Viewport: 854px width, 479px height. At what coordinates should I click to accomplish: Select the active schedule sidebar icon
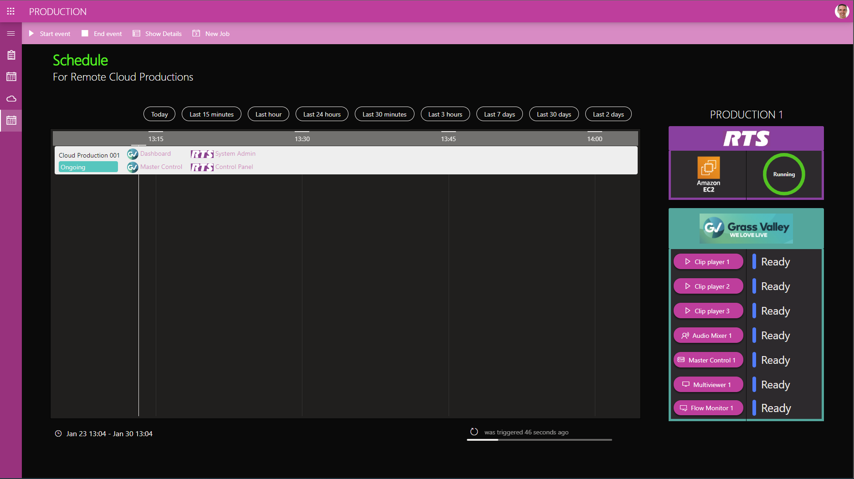pos(11,120)
